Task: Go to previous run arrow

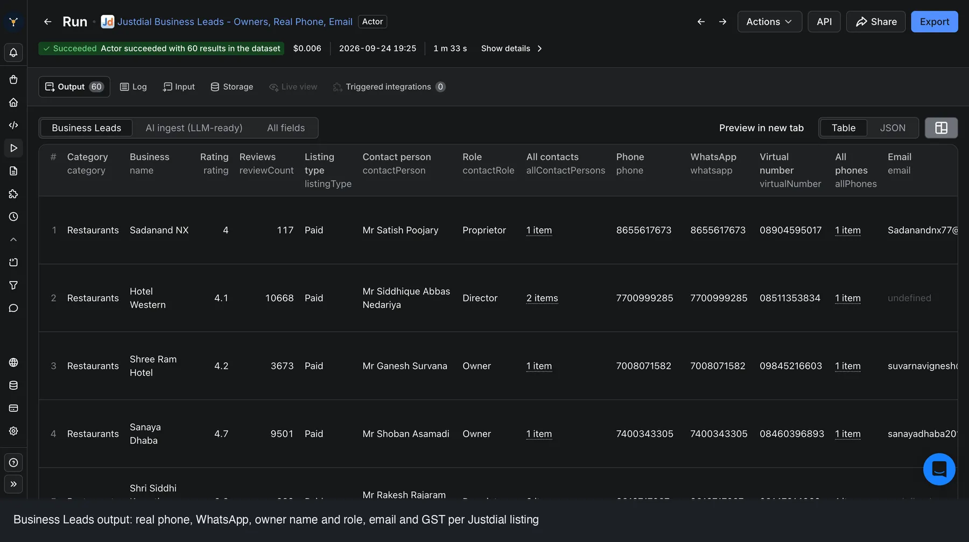Action: click(x=701, y=22)
